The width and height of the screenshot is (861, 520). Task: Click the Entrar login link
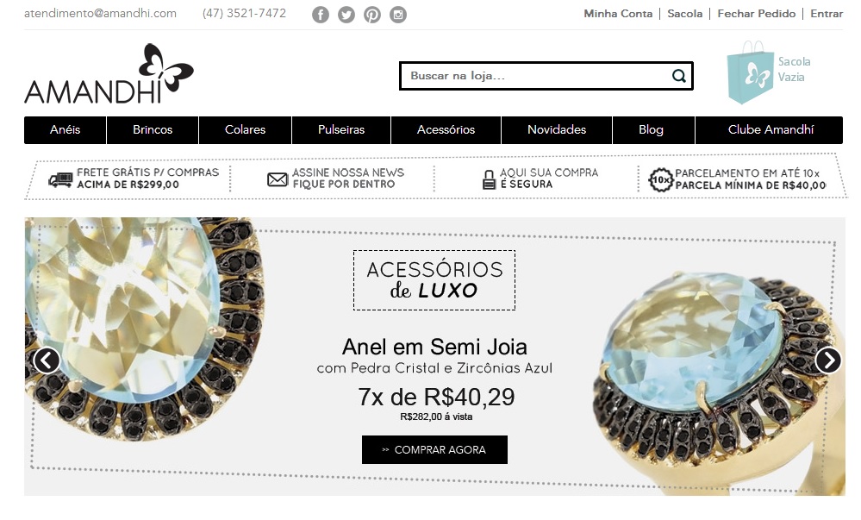click(x=827, y=14)
